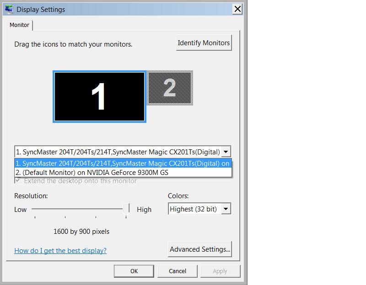Close the Display Settings dialog
366x285 pixels.
[x=237, y=9]
